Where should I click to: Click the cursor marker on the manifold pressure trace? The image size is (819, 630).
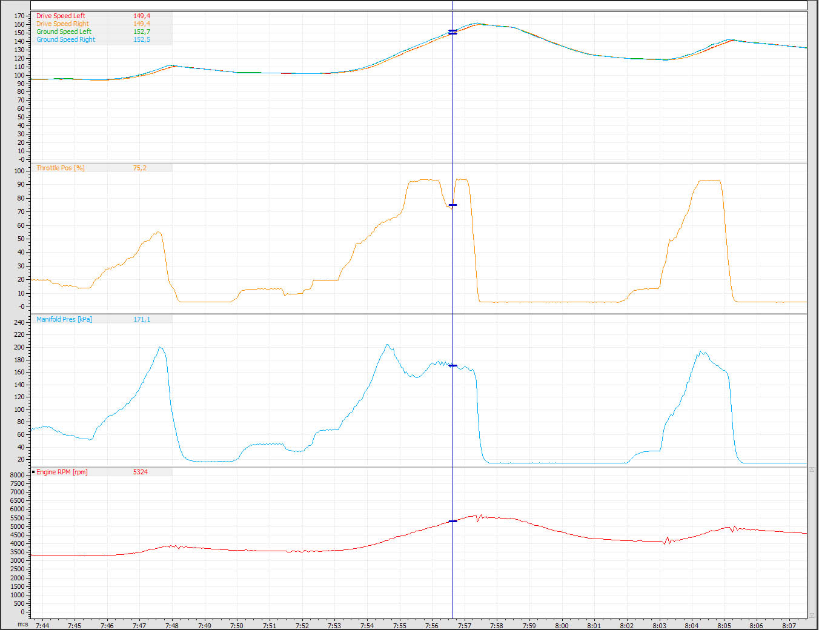[x=453, y=366]
